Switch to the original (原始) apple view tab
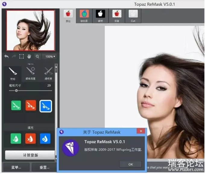 (x=68, y=16)
